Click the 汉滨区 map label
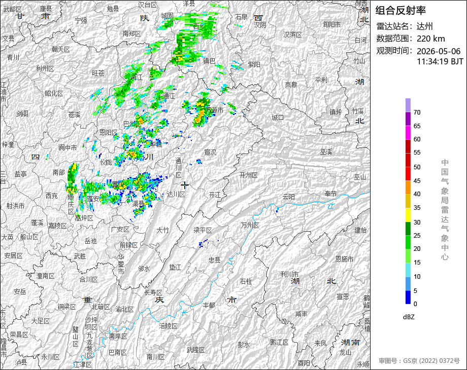 pyautogui.click(x=292, y=34)
